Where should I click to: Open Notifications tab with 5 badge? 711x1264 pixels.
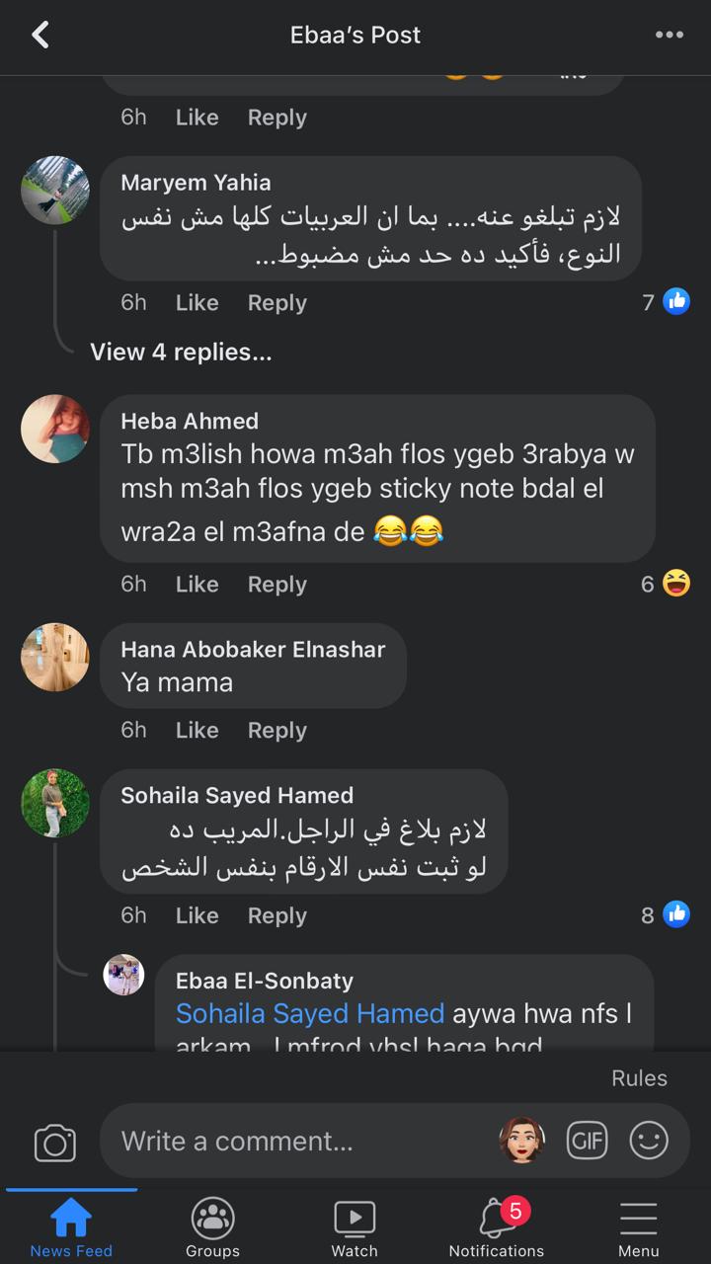click(x=497, y=1227)
